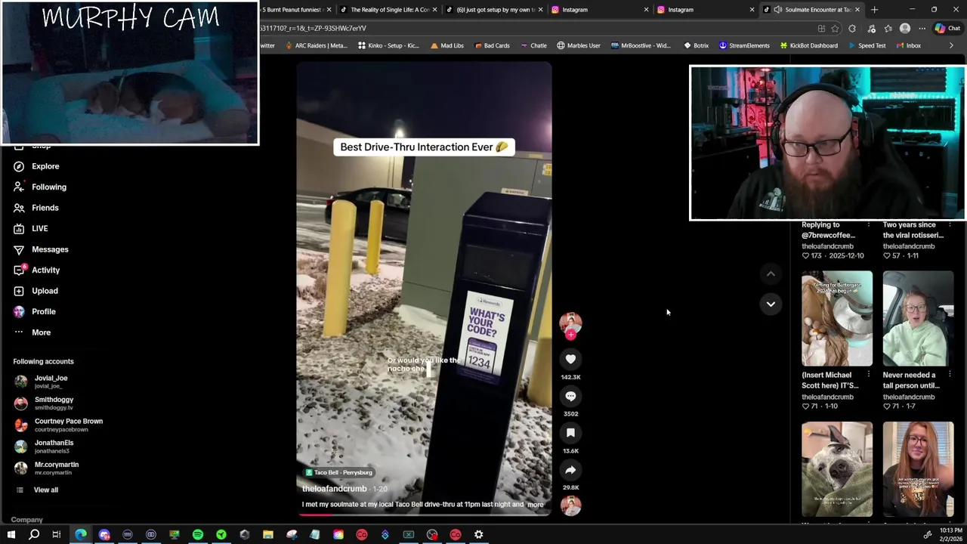Expand the video caption with more
The width and height of the screenshot is (967, 544).
(x=535, y=504)
